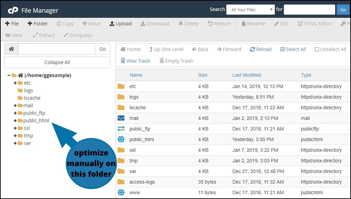Click the View eye button
Viewport: 351px width, 199px height.
[x=14, y=35]
